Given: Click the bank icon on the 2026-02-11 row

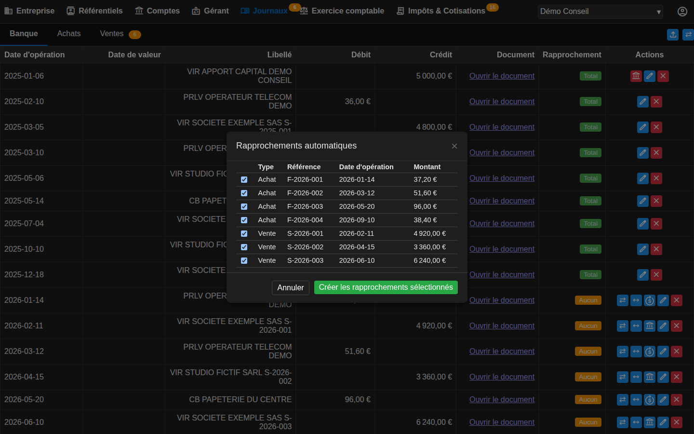Looking at the screenshot, I should click(650, 325).
